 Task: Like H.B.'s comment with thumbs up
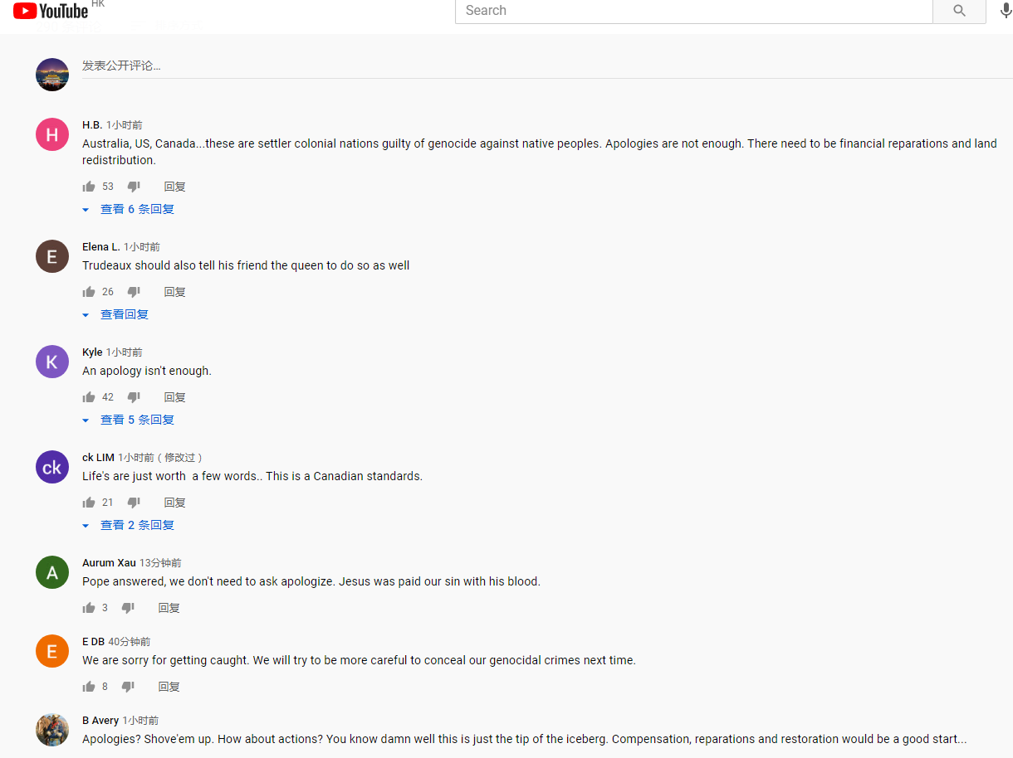pos(89,187)
